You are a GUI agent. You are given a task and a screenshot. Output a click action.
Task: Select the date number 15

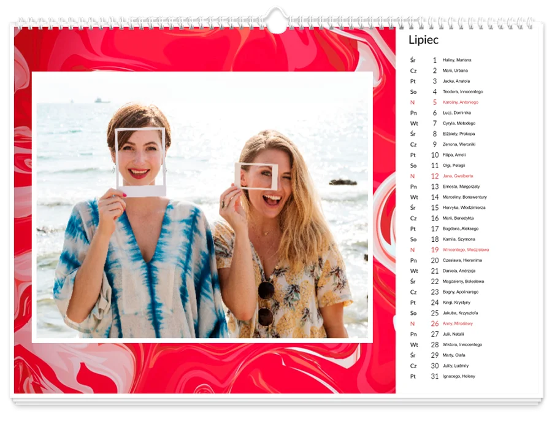(435, 208)
